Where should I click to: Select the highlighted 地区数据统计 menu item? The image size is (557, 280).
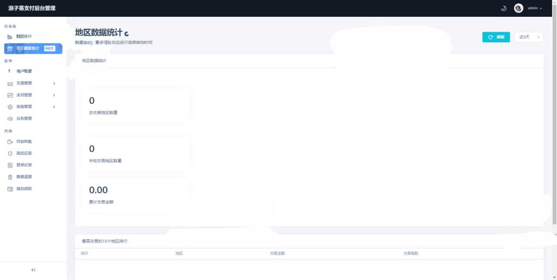[x=33, y=48]
